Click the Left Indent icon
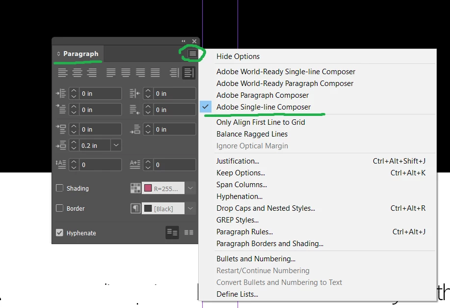This screenshot has width=450, height=308. tap(61, 93)
